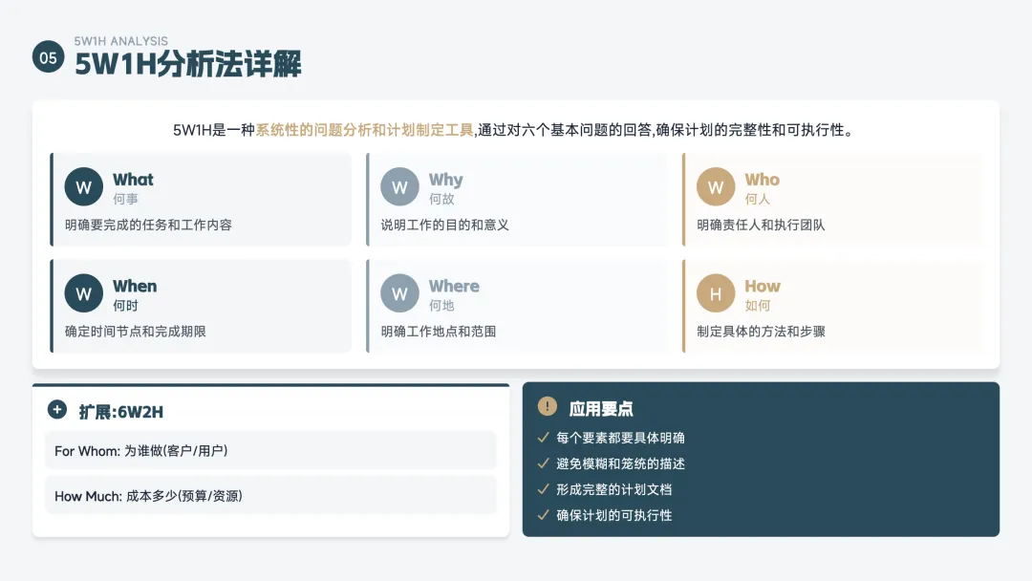Click the 5W1H ANALYSIS subtitle label
Screen dimensions: 1032x581
point(121,41)
